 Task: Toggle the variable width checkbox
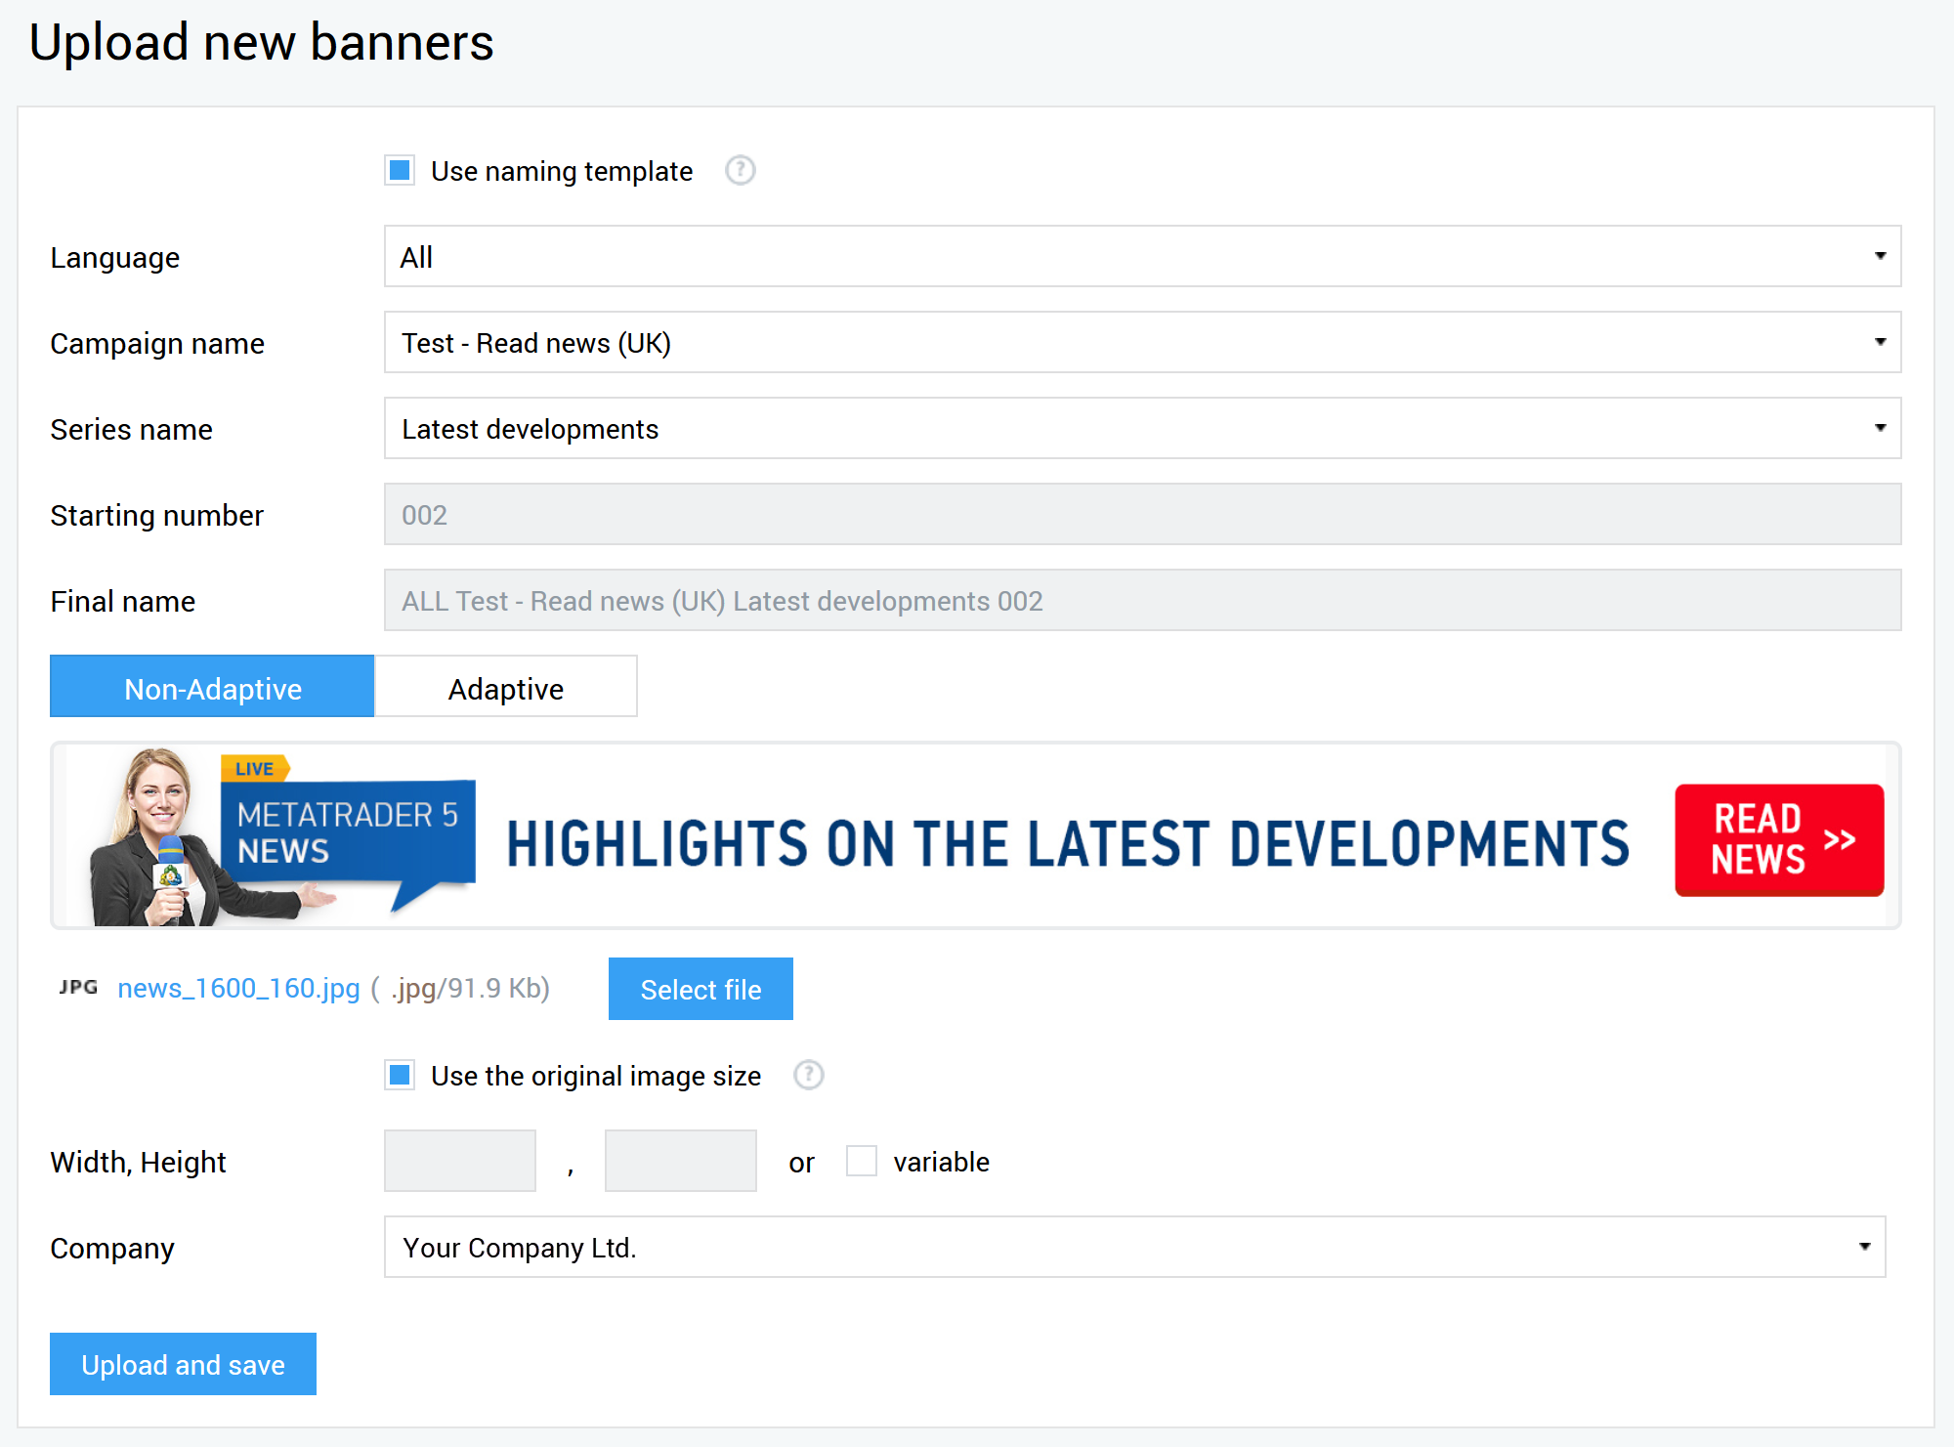coord(860,1158)
